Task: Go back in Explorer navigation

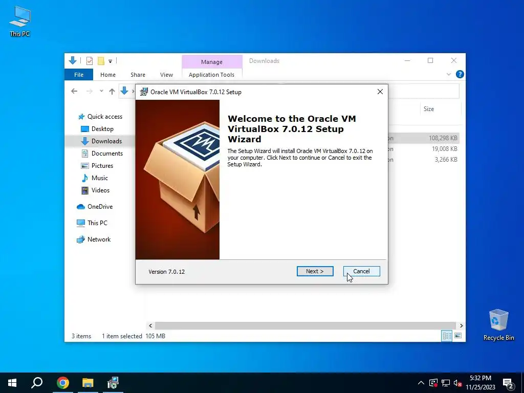Action: (74, 91)
